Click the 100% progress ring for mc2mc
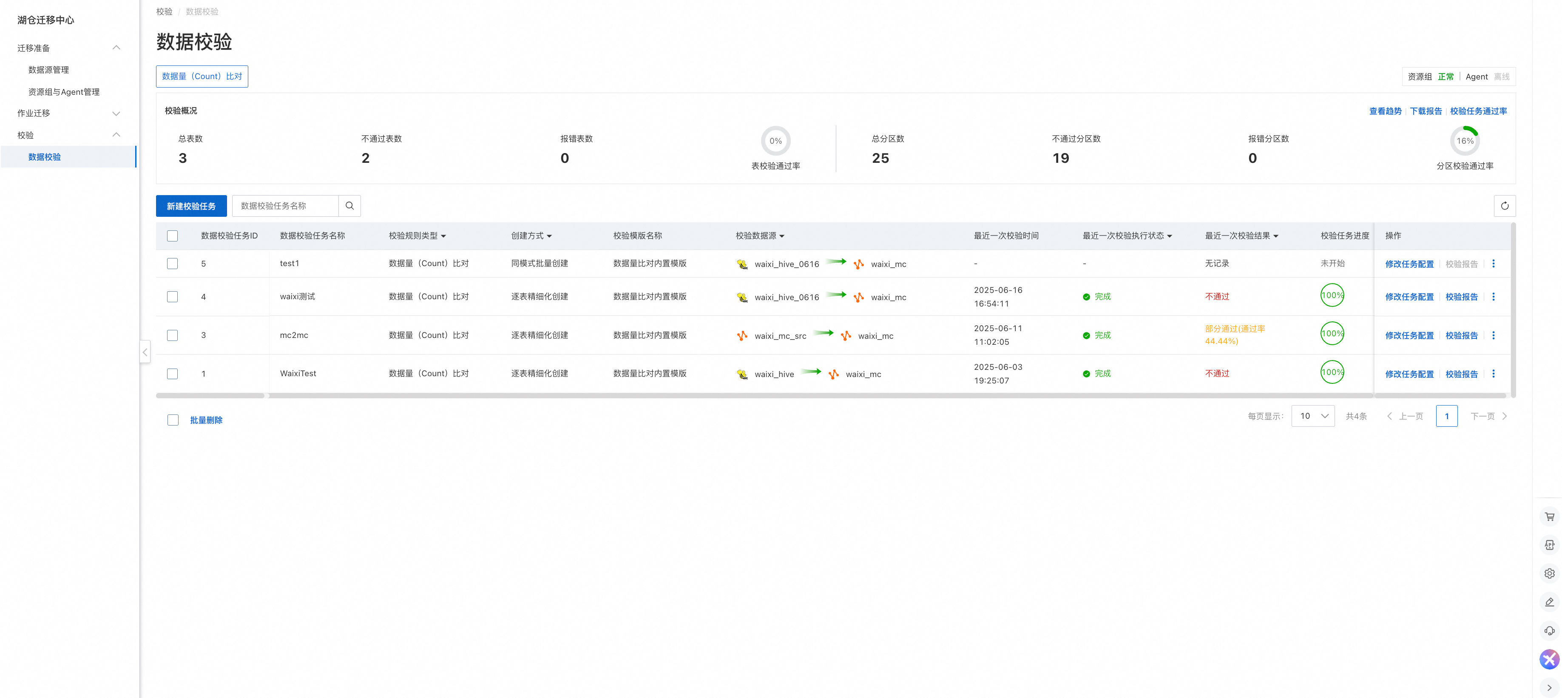 [x=1332, y=334]
